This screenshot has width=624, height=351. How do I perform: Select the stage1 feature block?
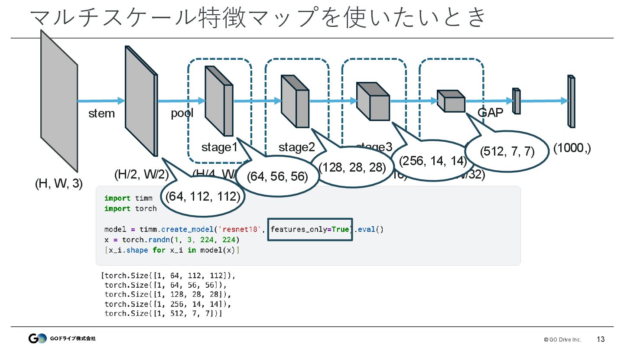219,101
